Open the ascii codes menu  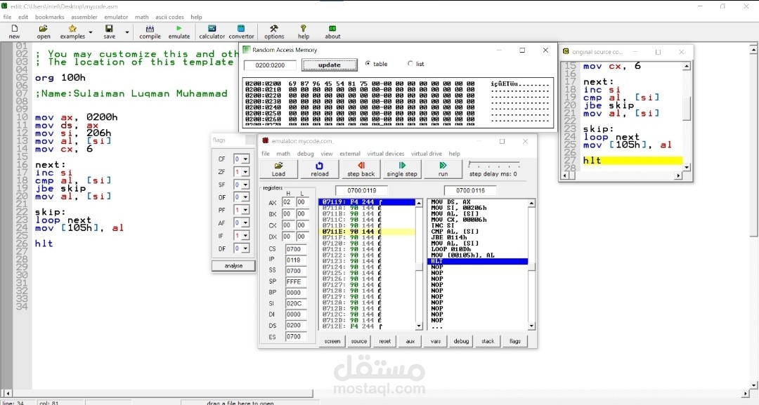tap(169, 17)
